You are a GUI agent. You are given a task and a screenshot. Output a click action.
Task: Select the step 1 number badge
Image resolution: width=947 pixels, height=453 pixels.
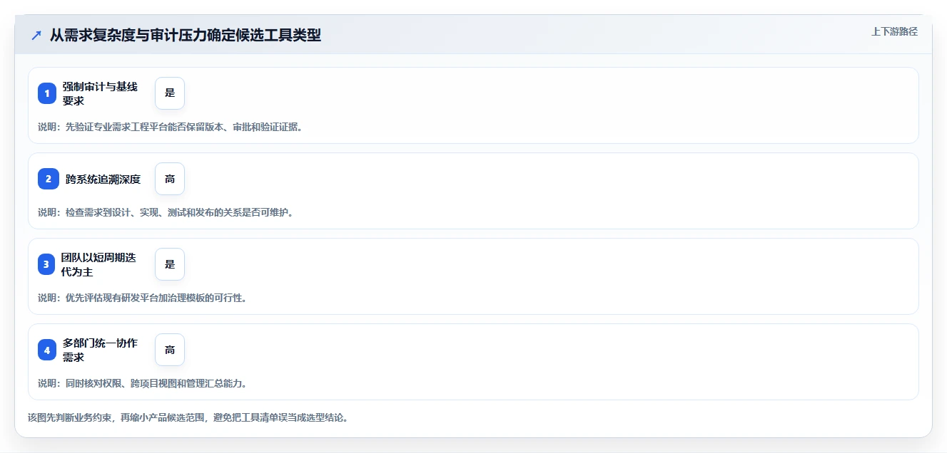tap(47, 93)
